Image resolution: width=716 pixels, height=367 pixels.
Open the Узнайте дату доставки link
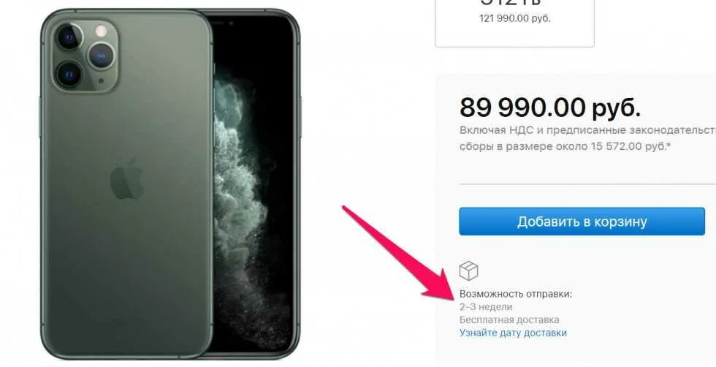click(513, 333)
